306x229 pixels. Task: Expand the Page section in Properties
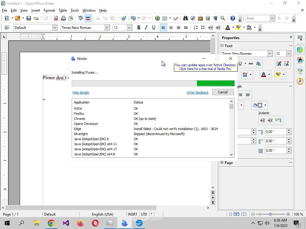[x=222, y=163]
